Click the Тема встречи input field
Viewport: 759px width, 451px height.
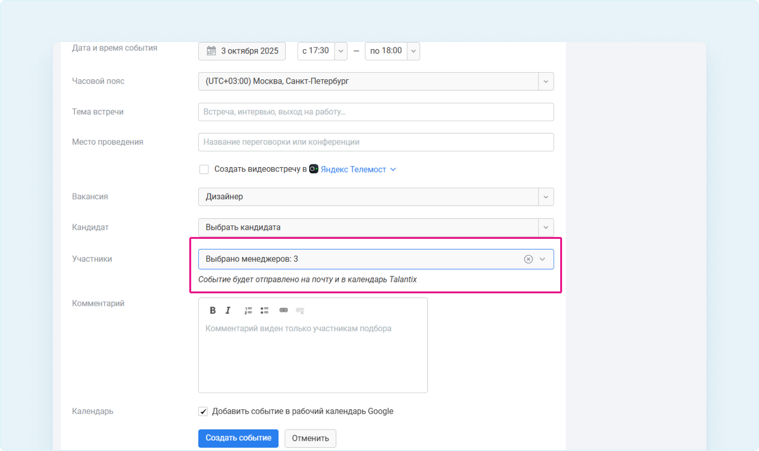point(376,112)
